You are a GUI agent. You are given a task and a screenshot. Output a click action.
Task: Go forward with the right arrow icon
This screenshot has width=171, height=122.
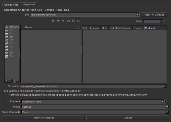click(x=58, y=21)
